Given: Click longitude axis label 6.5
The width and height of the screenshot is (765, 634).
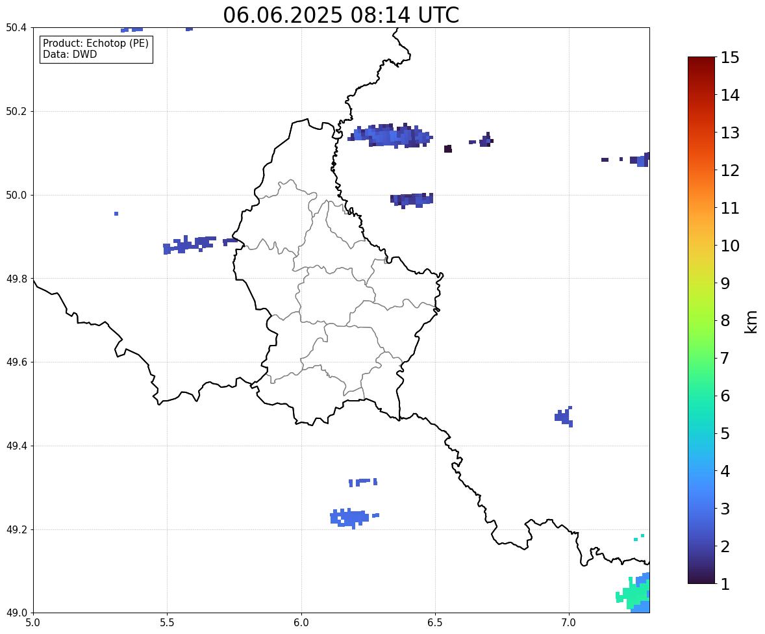Looking at the screenshot, I should 435,623.
